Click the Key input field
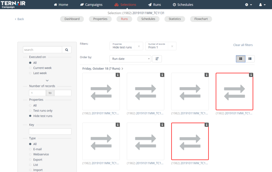Image resolution: width=272 pixels, height=172 pixels. click(50, 131)
